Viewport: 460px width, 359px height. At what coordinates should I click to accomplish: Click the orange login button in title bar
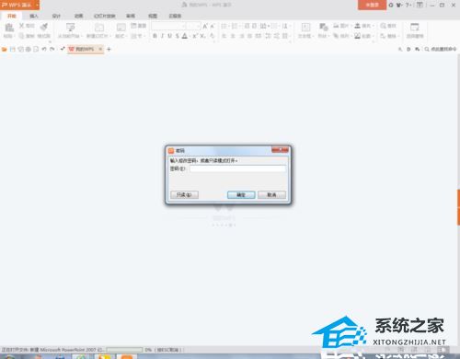tap(372, 5)
